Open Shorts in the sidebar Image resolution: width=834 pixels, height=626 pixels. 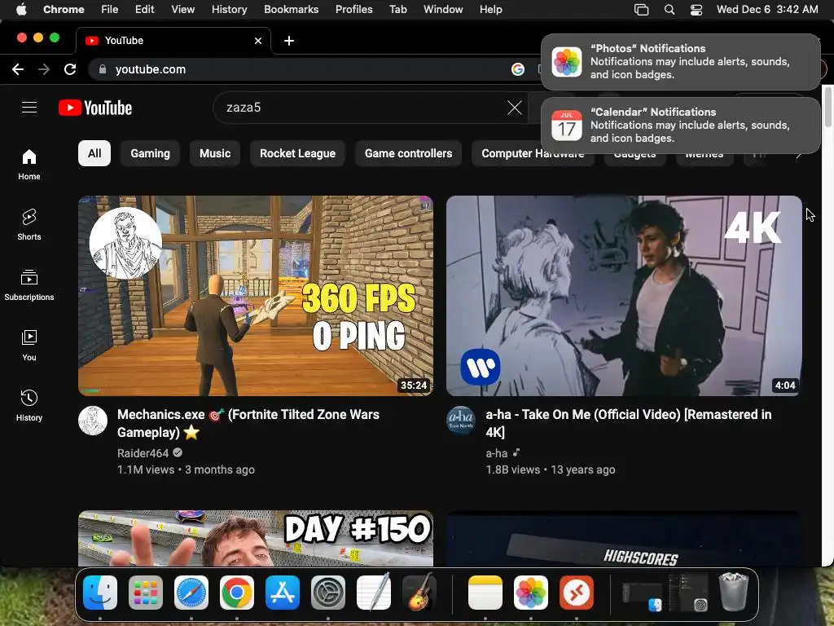29,225
